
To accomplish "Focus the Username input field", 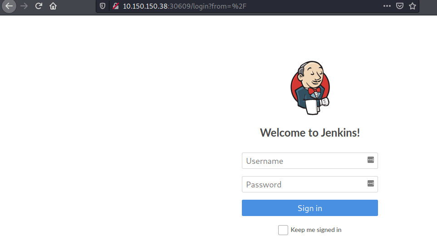I will pos(309,161).
